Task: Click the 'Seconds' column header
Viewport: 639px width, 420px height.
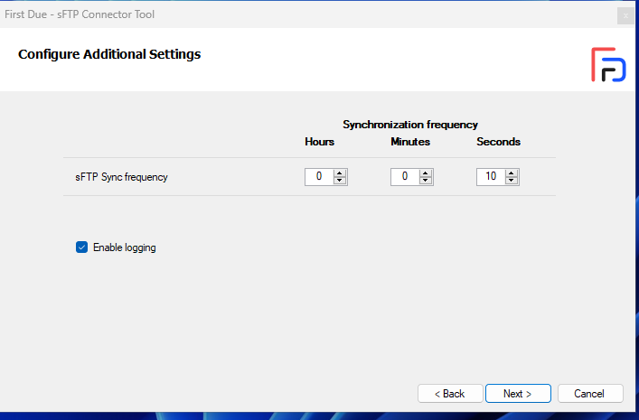Action: click(498, 142)
